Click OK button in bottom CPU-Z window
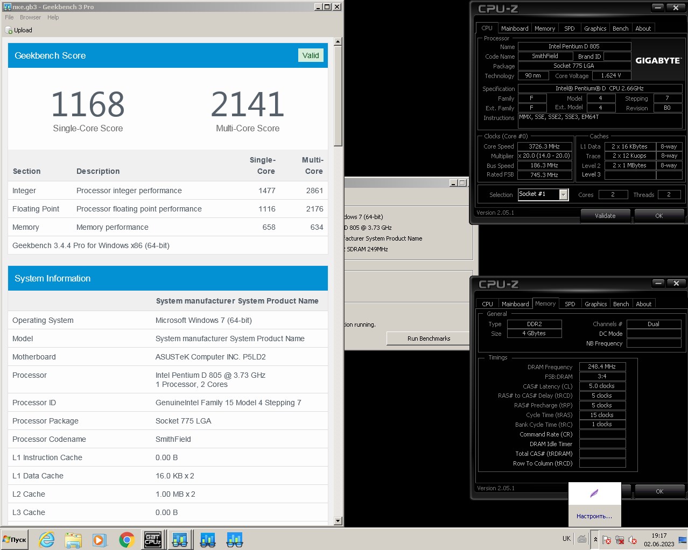The height and width of the screenshot is (550, 688). (x=659, y=491)
